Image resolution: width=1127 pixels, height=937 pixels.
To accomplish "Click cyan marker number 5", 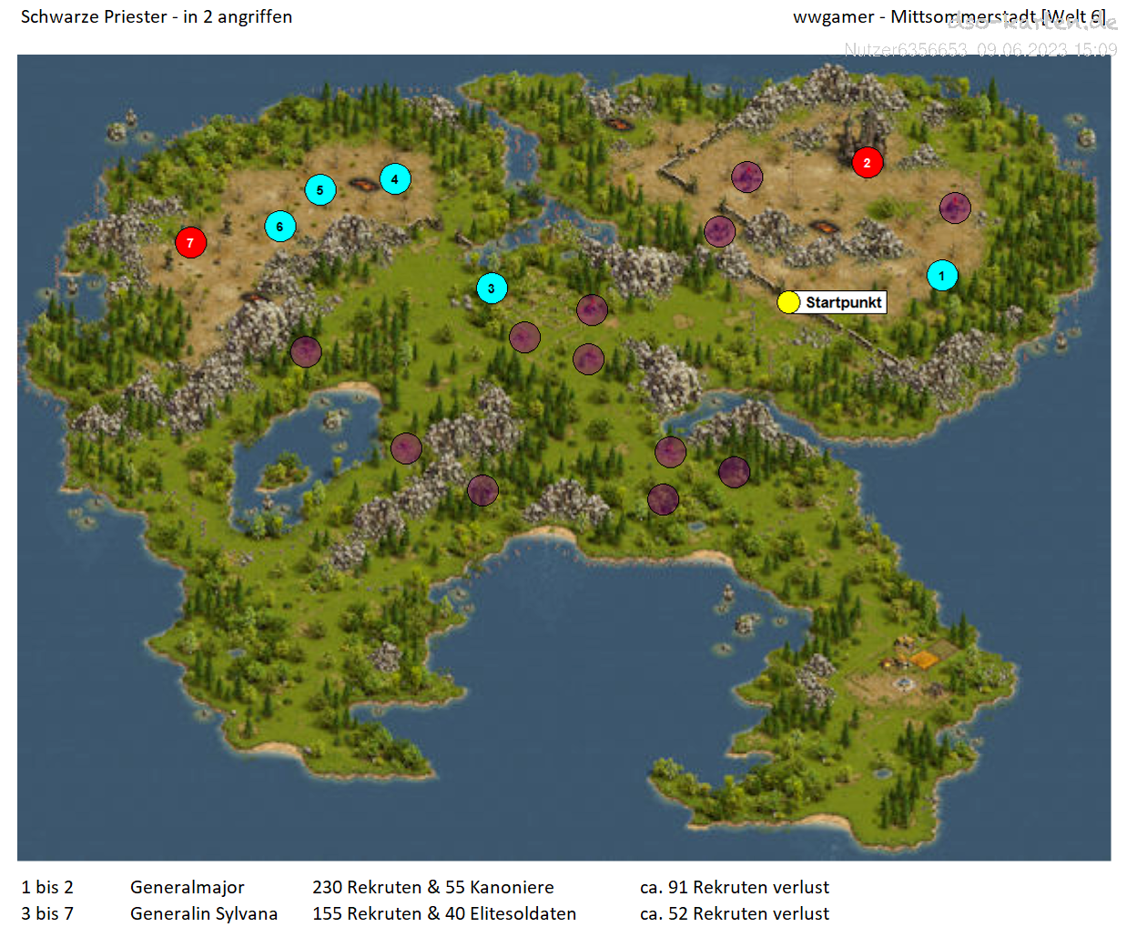I will click(320, 190).
